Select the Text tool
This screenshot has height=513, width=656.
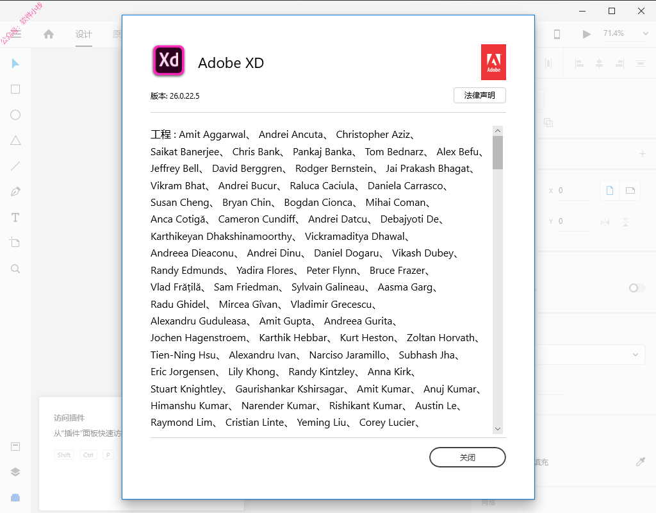click(x=15, y=217)
